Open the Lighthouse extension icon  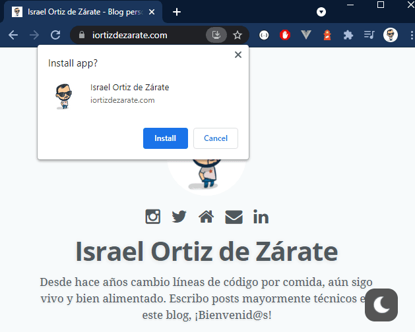[x=327, y=35]
